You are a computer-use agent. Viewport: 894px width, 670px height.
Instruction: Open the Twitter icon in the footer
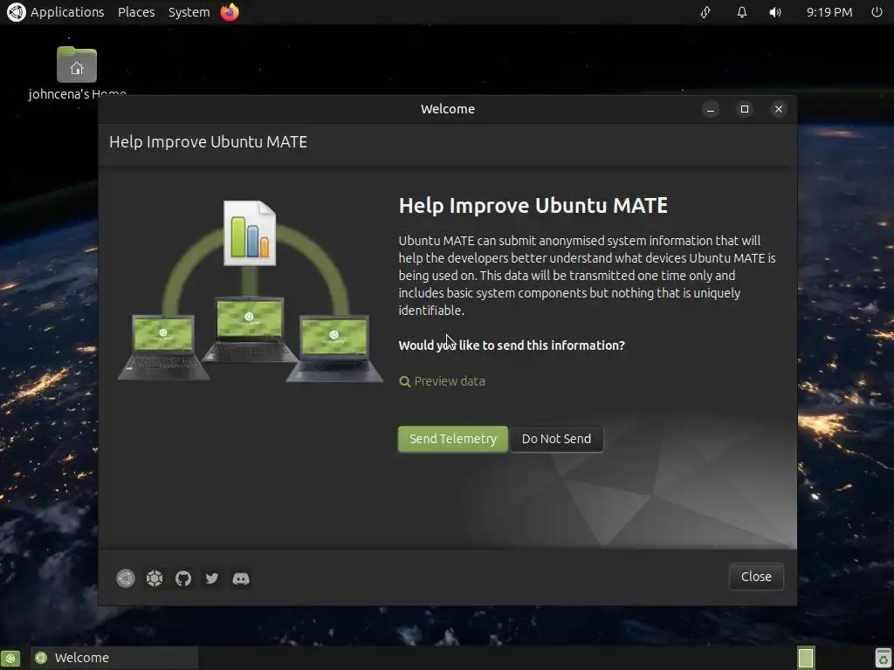pyautogui.click(x=212, y=578)
